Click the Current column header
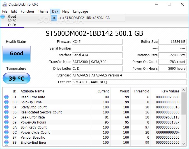The width and height of the screenshot is (189, 149). [100, 91]
